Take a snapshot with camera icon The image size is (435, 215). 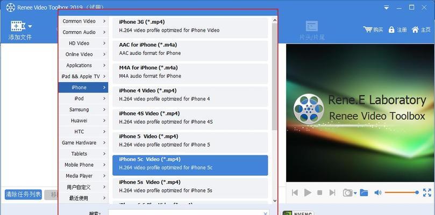coord(347,192)
